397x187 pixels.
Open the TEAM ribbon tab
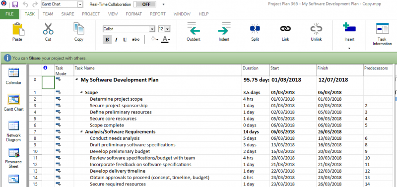[x=48, y=14]
